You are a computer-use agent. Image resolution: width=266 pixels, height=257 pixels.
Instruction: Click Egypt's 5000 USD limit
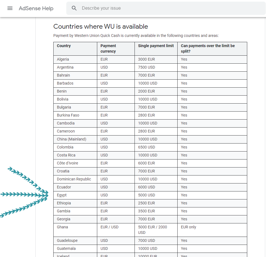(156, 195)
